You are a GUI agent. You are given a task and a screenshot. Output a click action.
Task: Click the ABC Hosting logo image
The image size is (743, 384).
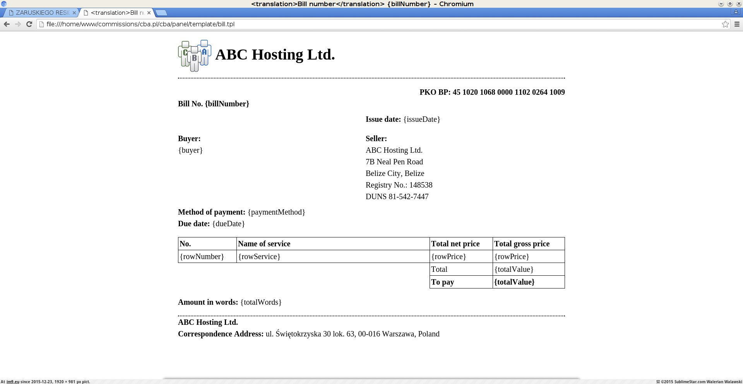[195, 56]
